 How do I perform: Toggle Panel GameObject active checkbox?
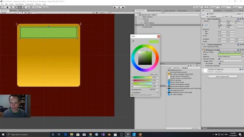(207, 14)
